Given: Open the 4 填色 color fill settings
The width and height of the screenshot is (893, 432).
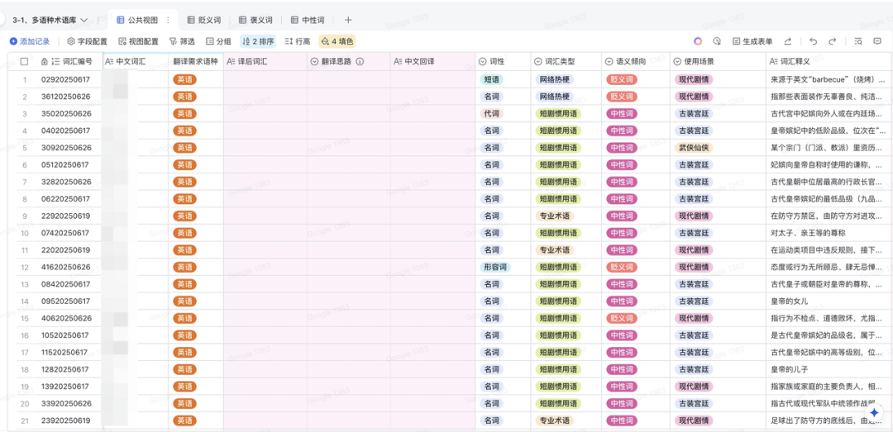Looking at the screenshot, I should pyautogui.click(x=337, y=41).
